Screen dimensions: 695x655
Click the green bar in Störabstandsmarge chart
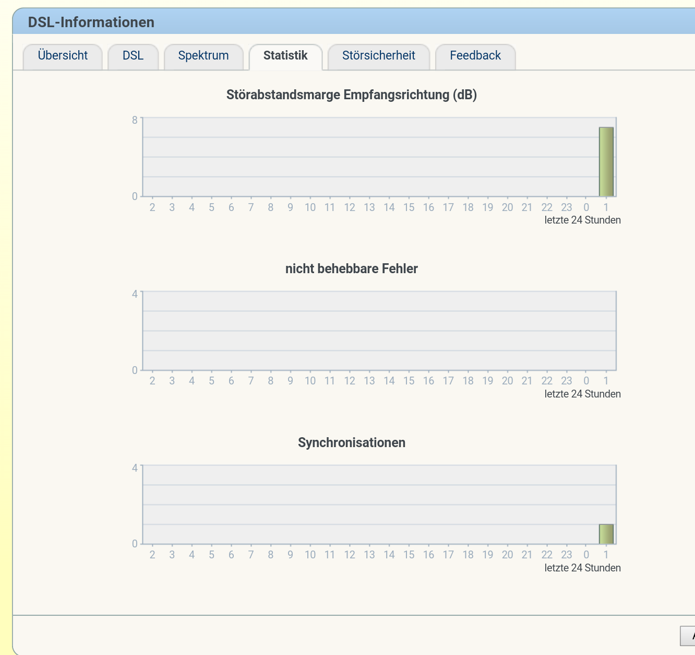[606, 161]
